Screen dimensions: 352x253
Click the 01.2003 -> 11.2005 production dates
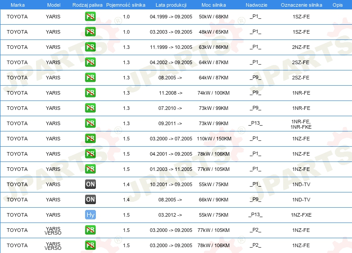coord(171,169)
